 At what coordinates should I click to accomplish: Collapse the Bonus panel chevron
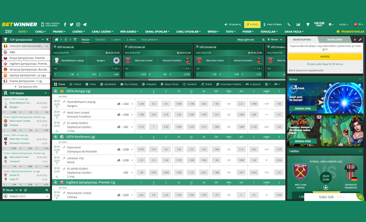point(360,79)
